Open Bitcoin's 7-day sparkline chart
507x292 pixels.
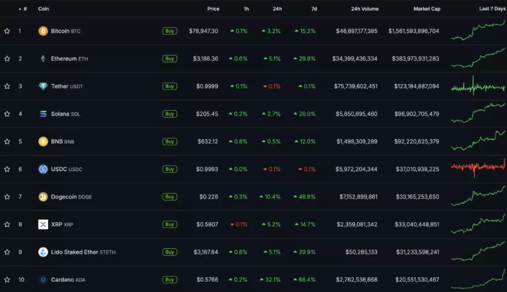pyautogui.click(x=478, y=30)
